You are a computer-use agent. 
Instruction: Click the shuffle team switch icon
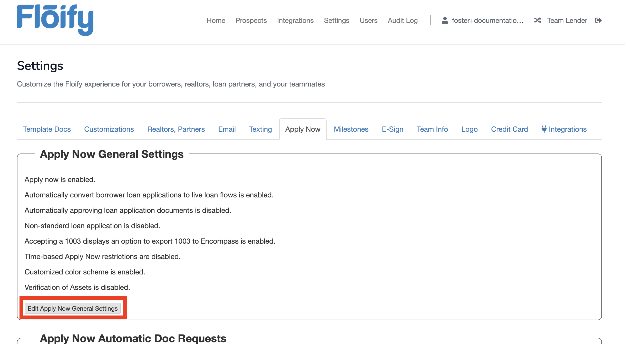(538, 21)
